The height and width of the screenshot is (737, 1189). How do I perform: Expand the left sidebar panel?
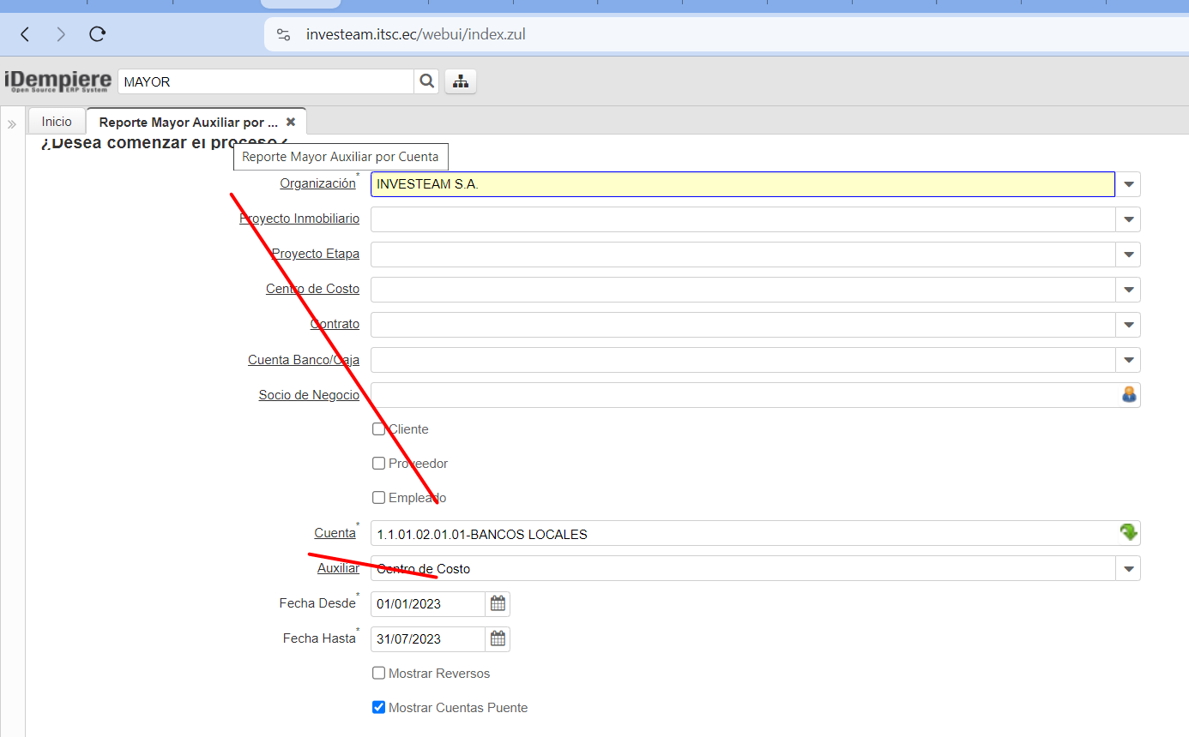12,124
